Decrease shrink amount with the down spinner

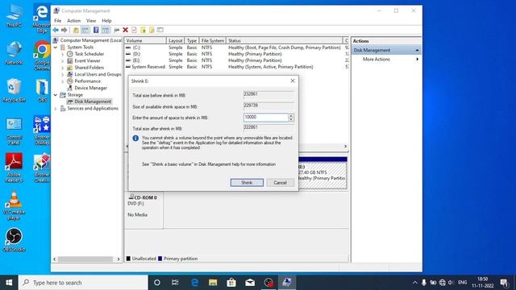pos(291,119)
